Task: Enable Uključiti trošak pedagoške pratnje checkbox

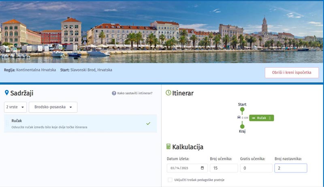Action: click(170, 180)
